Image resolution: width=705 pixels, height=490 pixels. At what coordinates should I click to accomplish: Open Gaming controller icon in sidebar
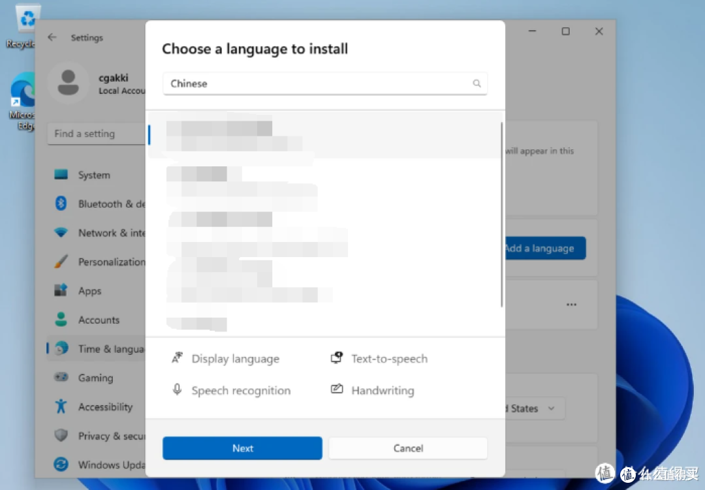click(61, 377)
